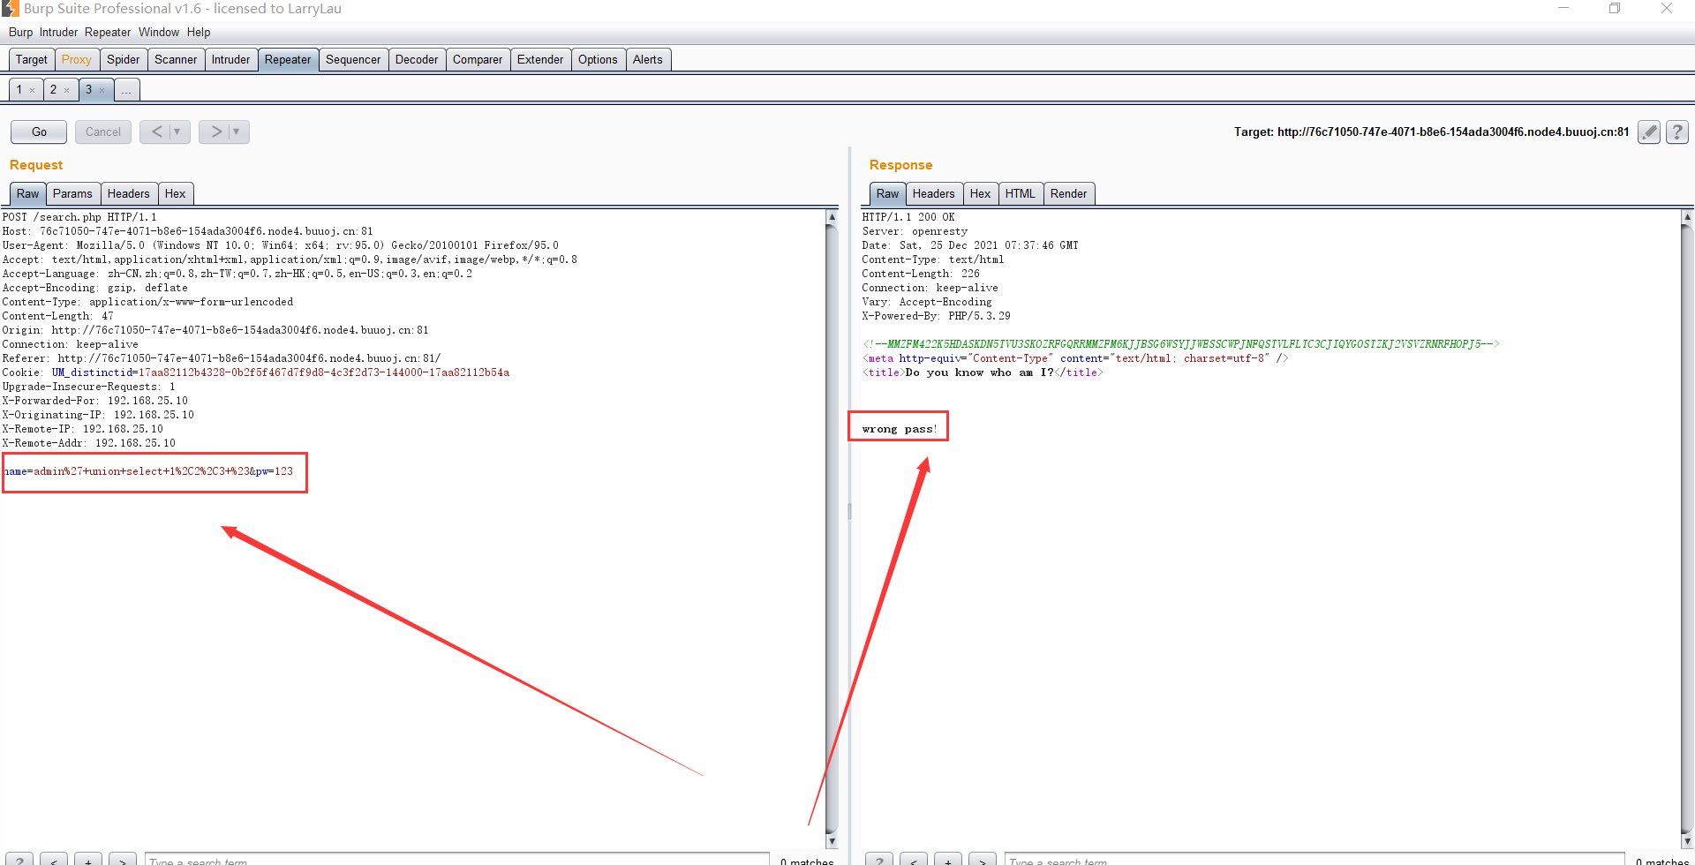Switch to the Options tool tab

coord(598,60)
